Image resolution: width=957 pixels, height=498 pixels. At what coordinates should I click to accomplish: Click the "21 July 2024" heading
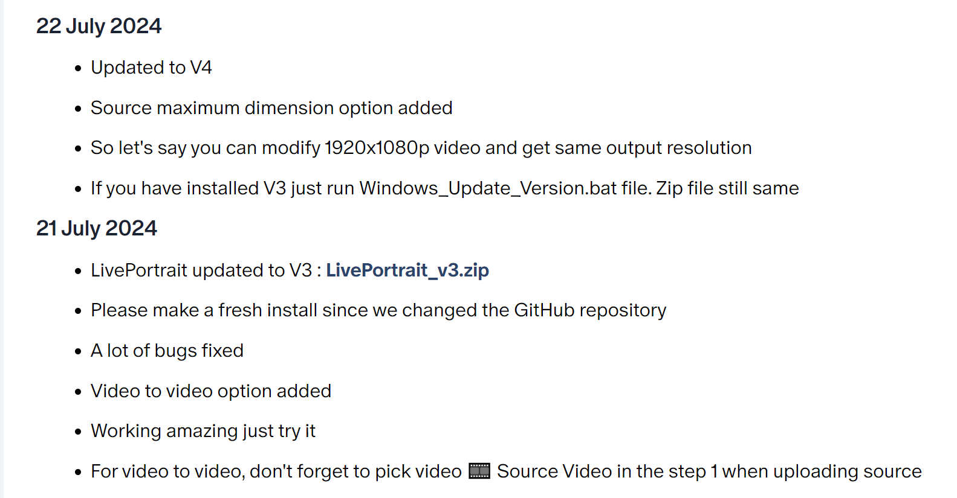pos(97,228)
